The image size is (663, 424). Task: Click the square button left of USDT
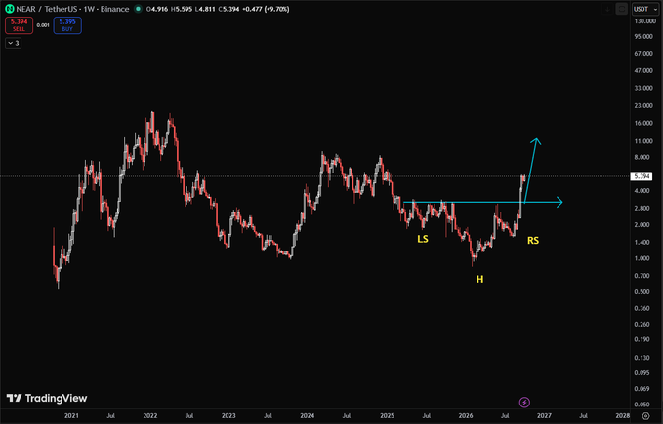click(621, 9)
